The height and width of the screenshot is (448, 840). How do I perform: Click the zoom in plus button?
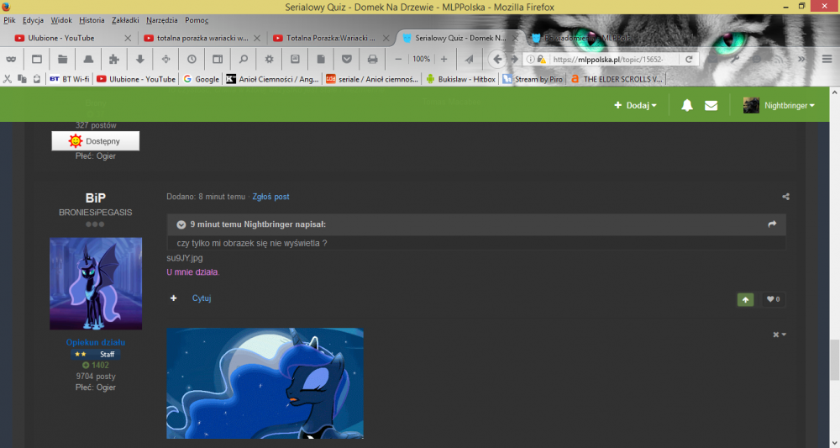pyautogui.click(x=444, y=59)
